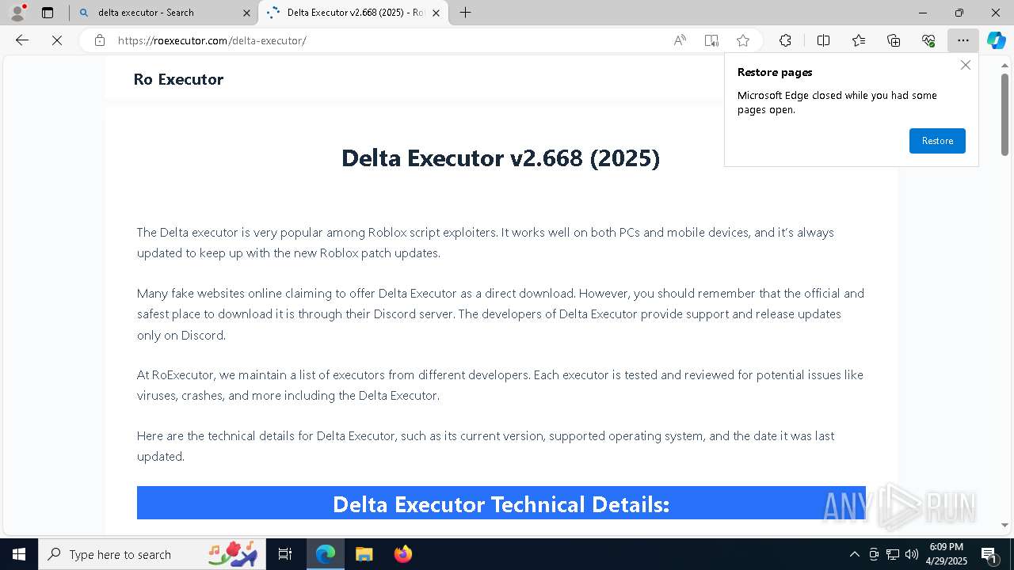Screen dimensions: 1014x570
Task: Click the Delta Executor Technical Details heading
Action: tap(501, 504)
